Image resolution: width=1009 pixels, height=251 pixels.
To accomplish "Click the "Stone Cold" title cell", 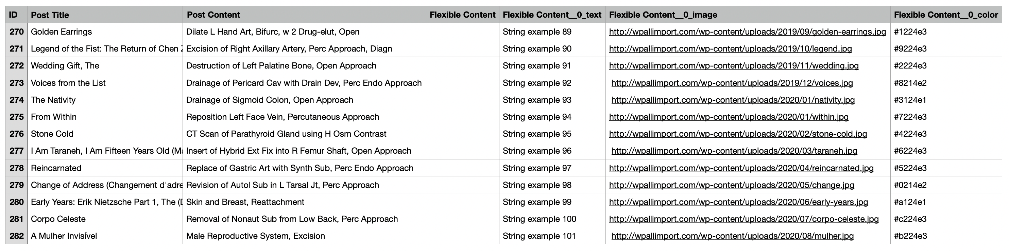I will (x=52, y=134).
